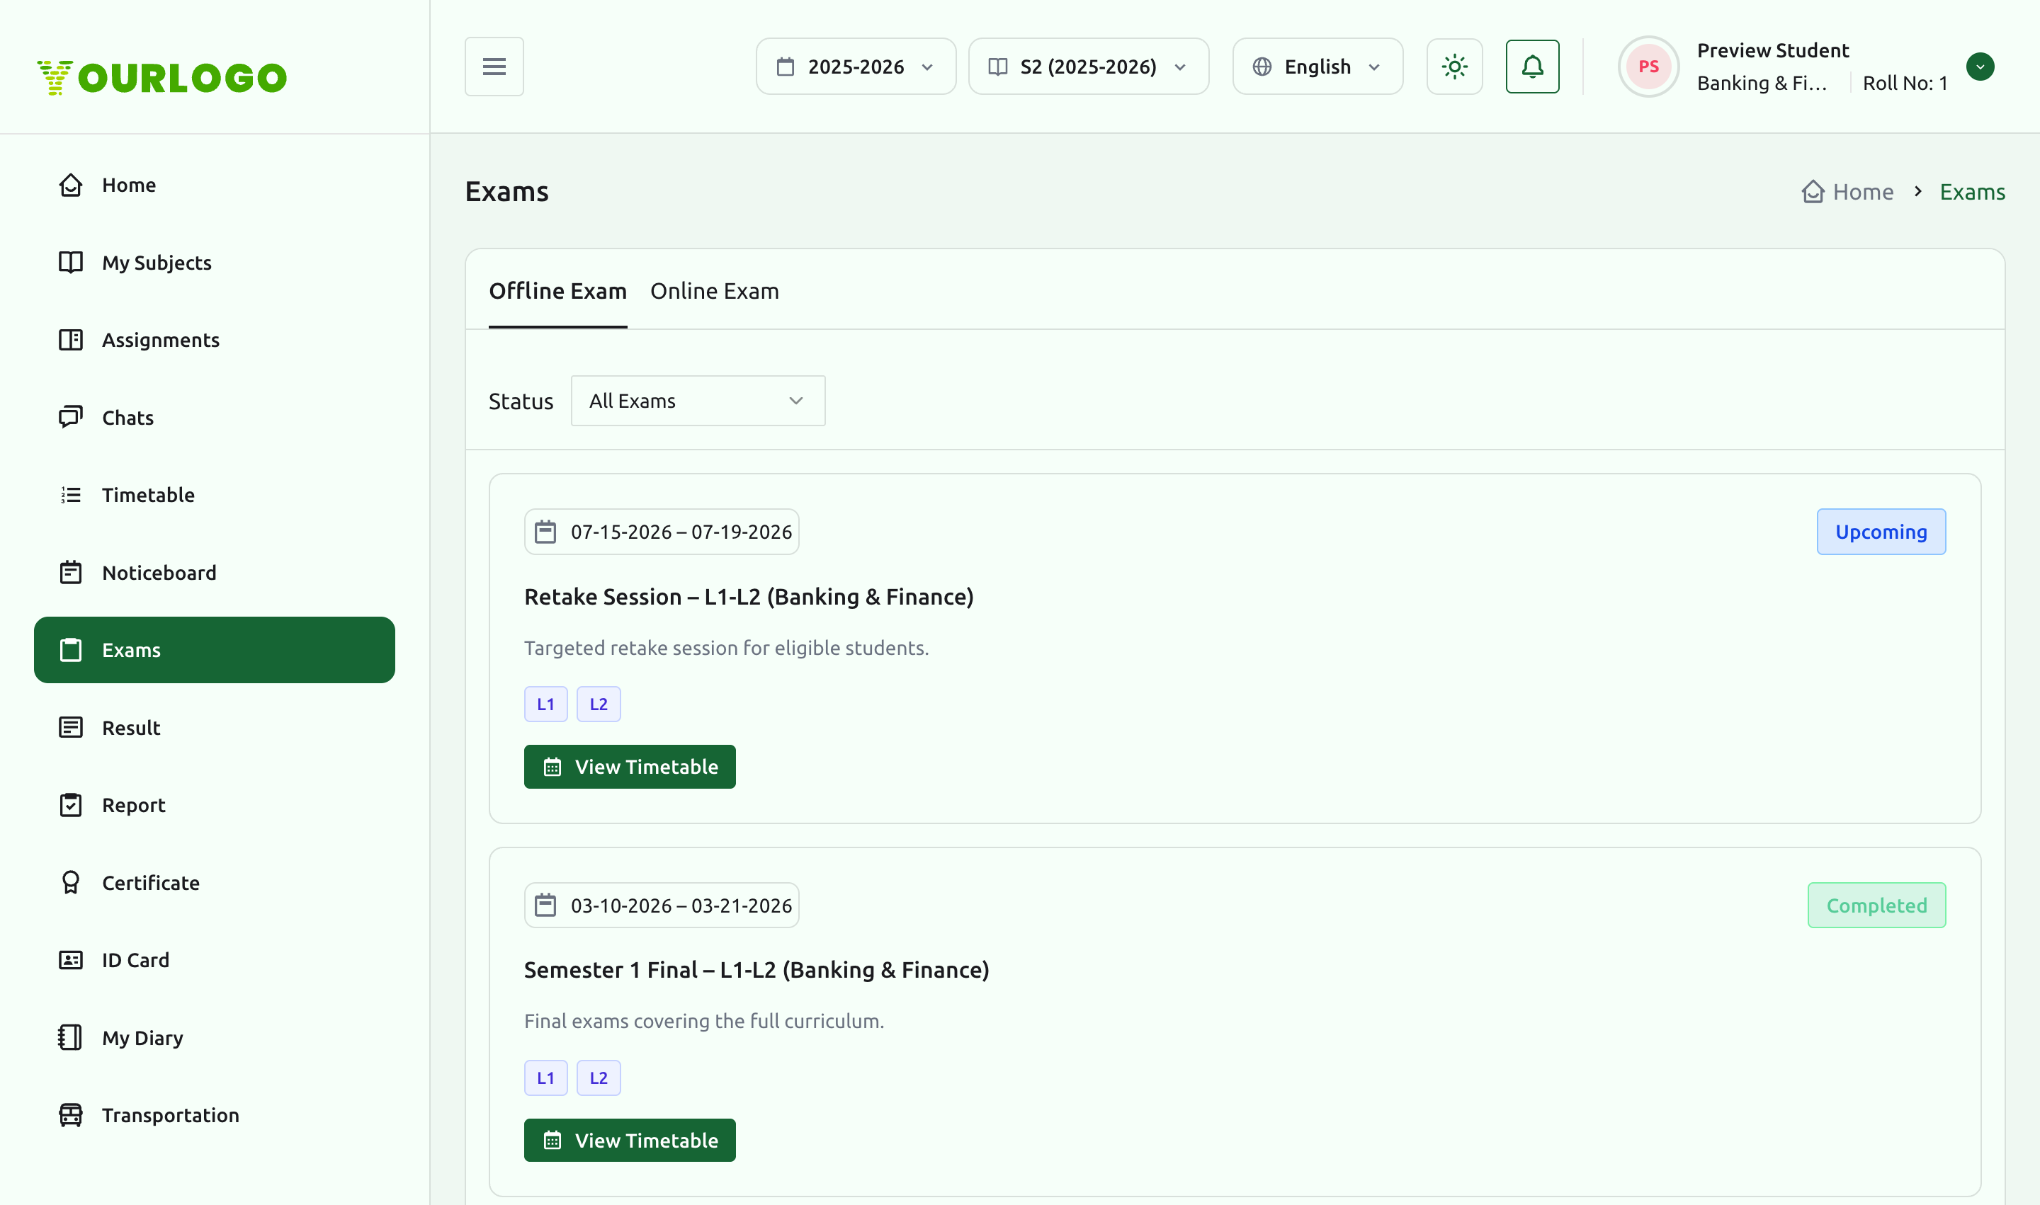
Task: Open the All Exams status dropdown
Action: [698, 400]
